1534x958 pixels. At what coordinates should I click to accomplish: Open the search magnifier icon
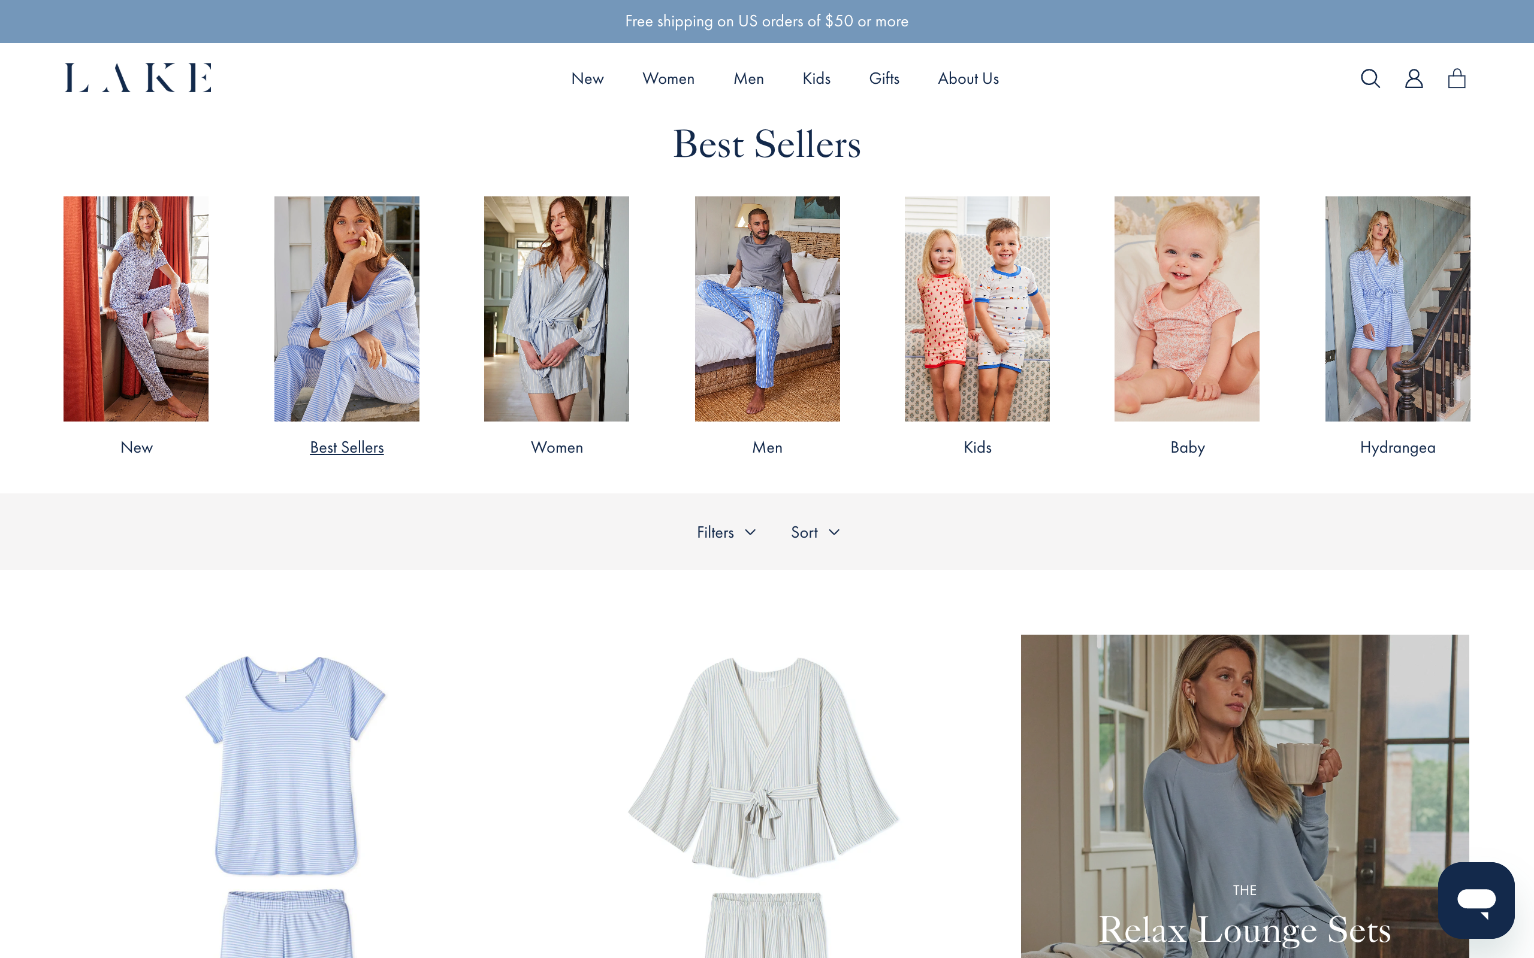[x=1370, y=78]
